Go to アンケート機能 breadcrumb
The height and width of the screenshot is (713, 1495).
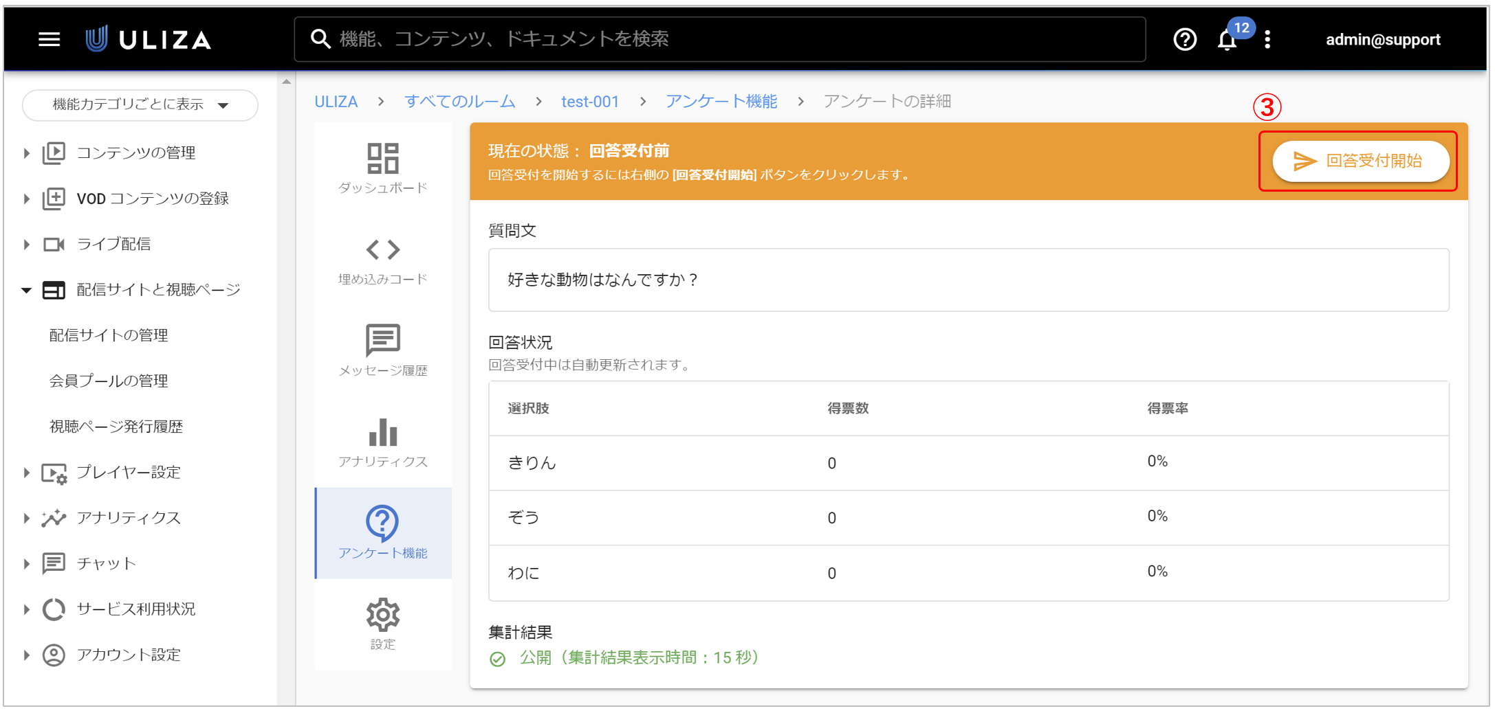point(721,102)
